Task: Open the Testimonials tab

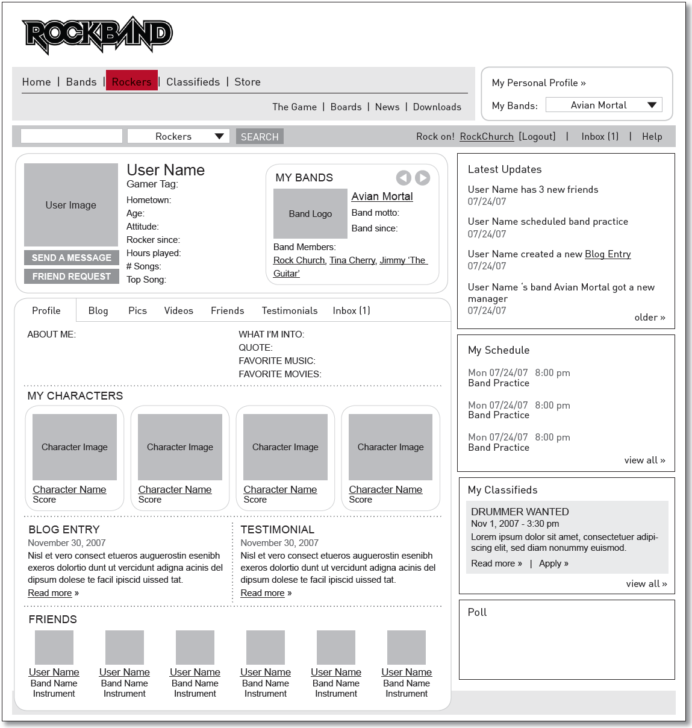Action: (x=290, y=311)
